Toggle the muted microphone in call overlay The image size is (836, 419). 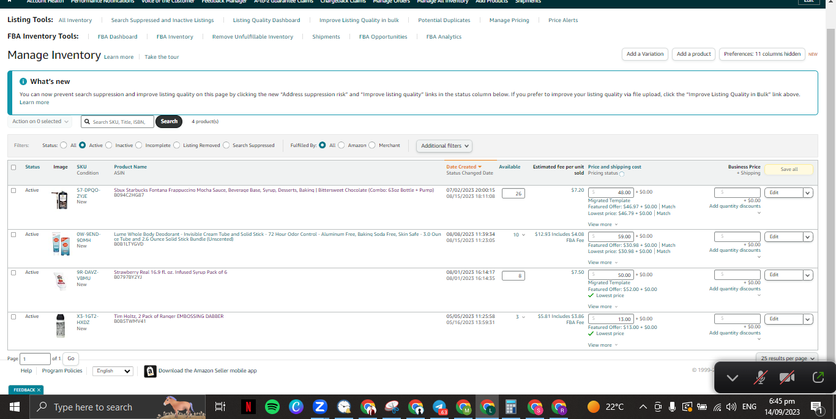760,377
